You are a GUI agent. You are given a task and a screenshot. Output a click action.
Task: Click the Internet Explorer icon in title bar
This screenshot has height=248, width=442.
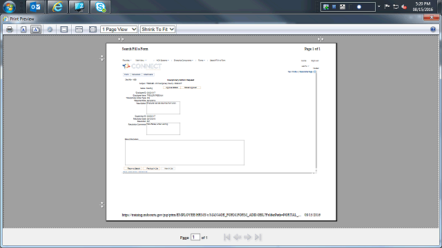coord(6,19)
